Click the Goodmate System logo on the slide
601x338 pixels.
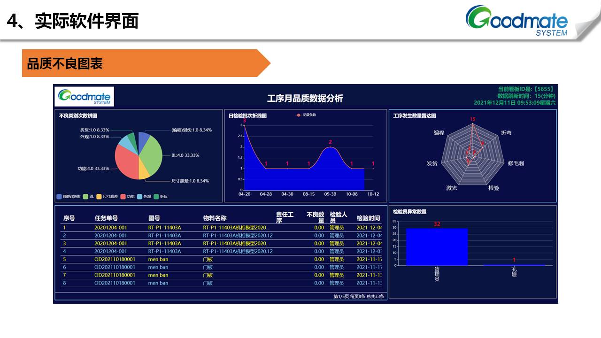pos(516,21)
